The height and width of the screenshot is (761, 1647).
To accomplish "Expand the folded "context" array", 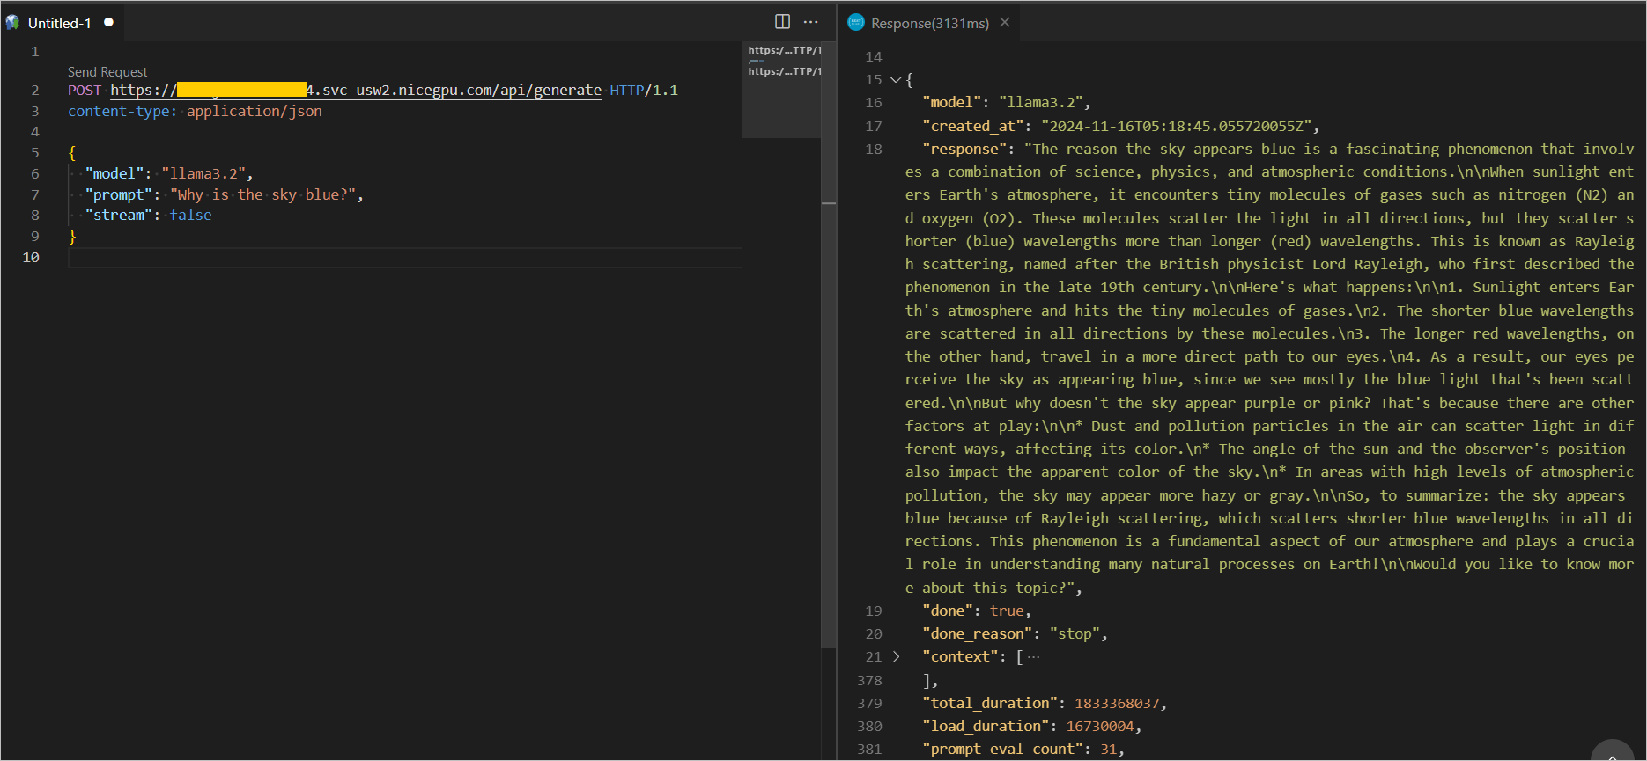I will click(896, 657).
